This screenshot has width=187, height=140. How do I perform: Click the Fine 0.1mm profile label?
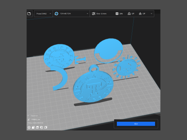101,14
